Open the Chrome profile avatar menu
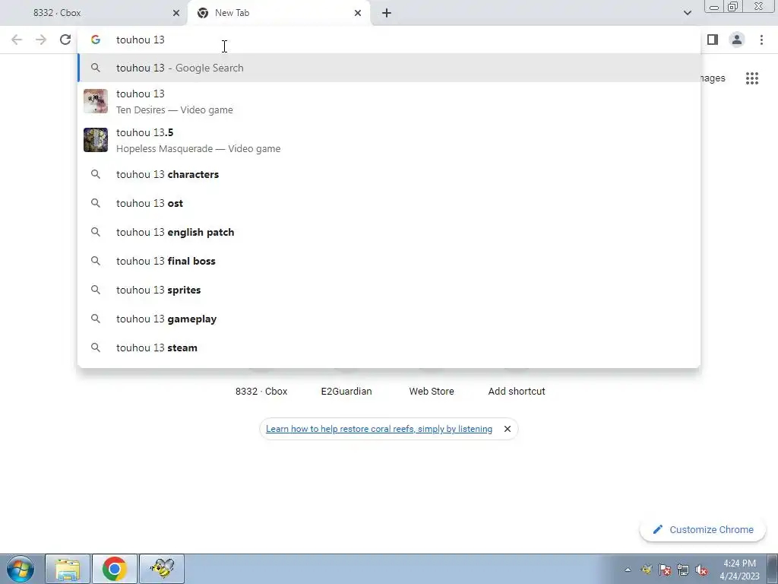The image size is (778, 584). (x=737, y=40)
